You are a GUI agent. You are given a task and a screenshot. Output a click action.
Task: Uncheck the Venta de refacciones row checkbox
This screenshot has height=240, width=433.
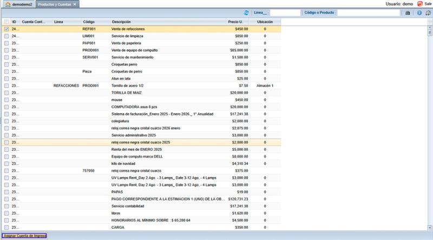tap(6, 29)
